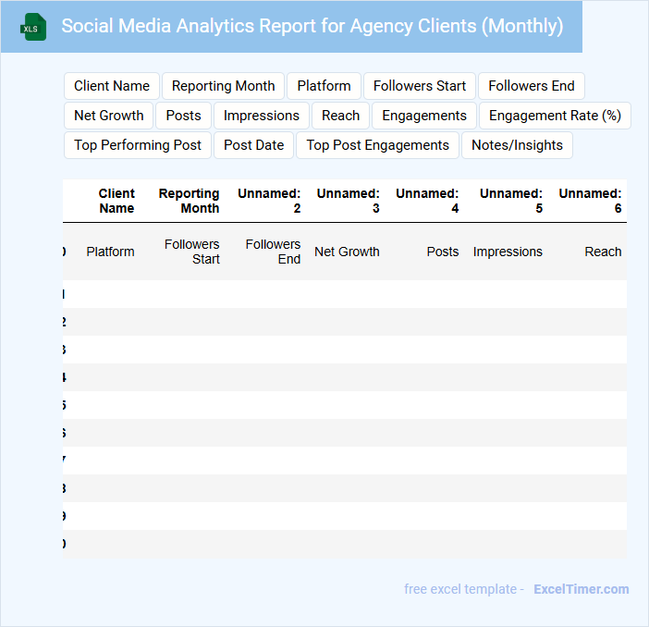The width and height of the screenshot is (649, 627).
Task: Select the Client Name tag
Action: click(x=112, y=86)
